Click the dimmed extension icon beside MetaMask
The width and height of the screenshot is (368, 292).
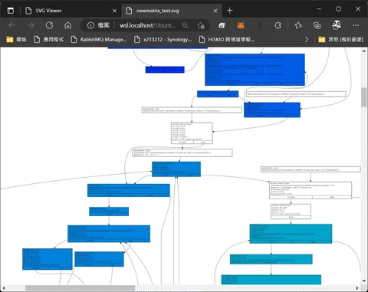coord(259,25)
